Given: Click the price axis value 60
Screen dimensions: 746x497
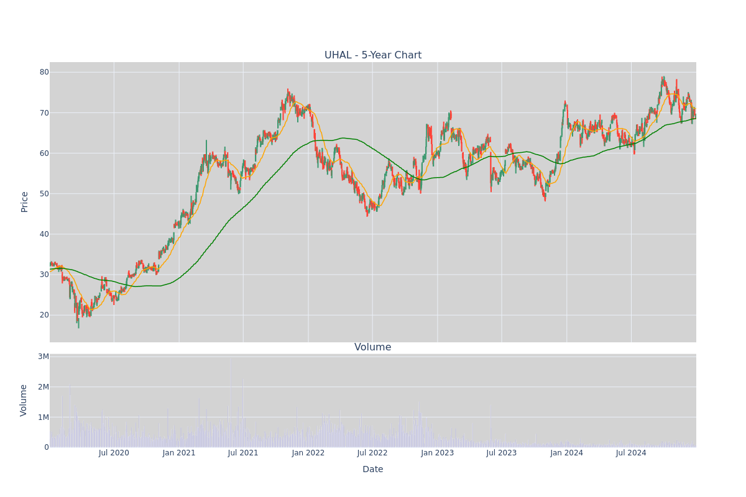Looking at the screenshot, I should pyautogui.click(x=44, y=153).
